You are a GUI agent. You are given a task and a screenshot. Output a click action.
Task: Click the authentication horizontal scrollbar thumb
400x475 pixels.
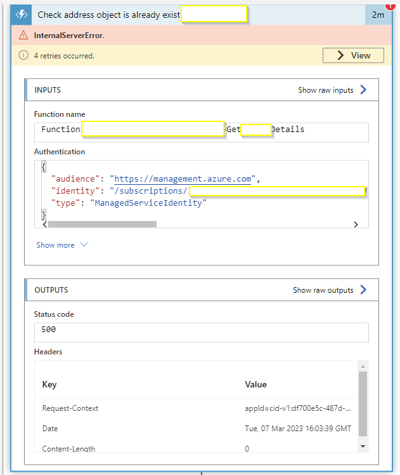(102, 224)
